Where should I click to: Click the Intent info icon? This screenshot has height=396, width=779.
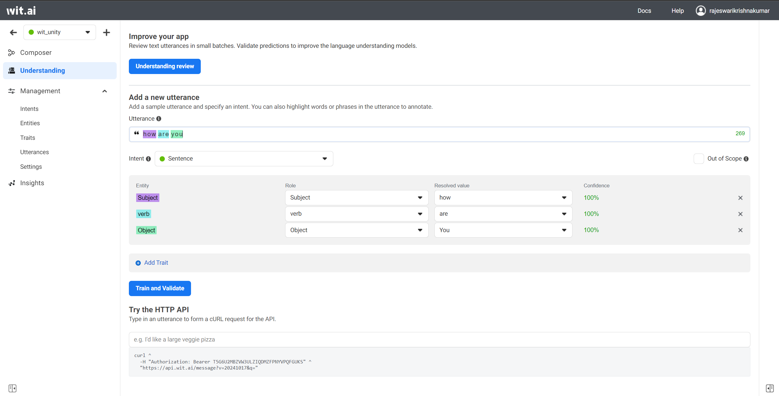coord(148,159)
